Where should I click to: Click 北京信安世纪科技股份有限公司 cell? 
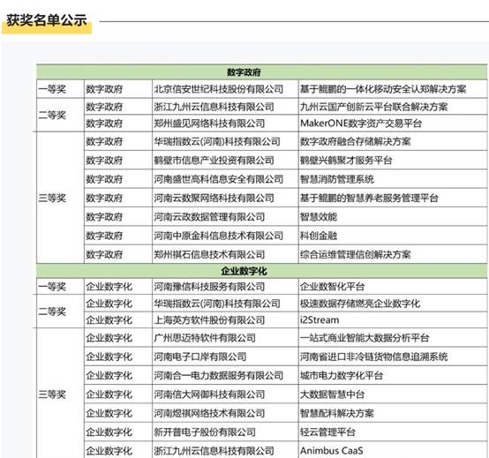pyautogui.click(x=225, y=89)
